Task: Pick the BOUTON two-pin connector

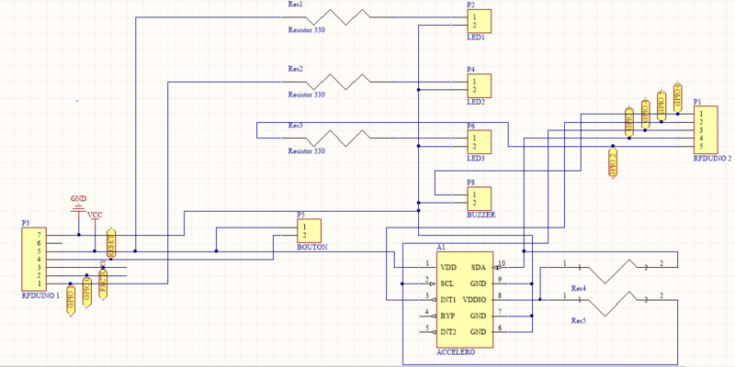Action: 309,231
